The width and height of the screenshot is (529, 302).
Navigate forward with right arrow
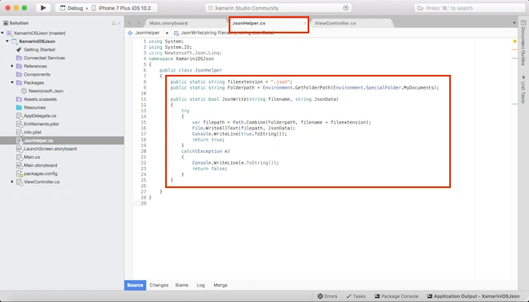point(138,23)
